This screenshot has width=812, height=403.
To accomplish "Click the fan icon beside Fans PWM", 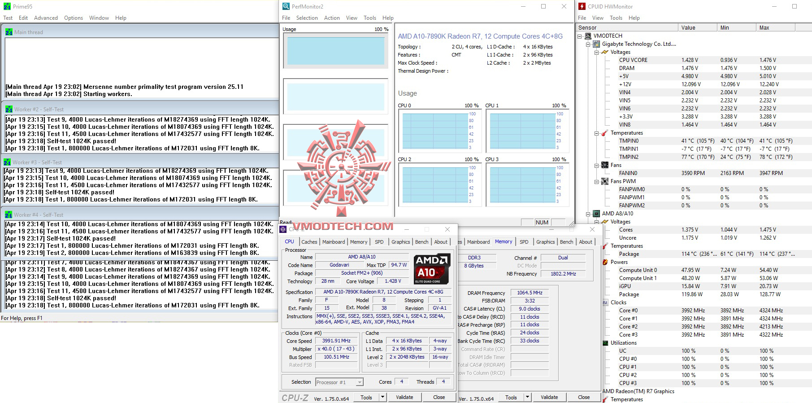I will tap(605, 181).
